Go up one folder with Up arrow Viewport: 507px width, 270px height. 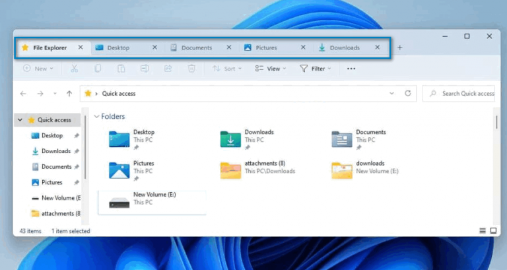[x=69, y=94]
